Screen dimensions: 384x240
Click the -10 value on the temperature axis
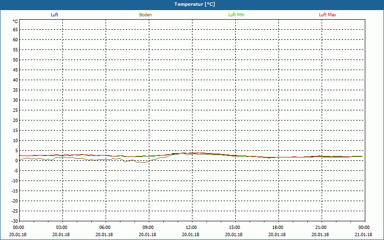15,181
